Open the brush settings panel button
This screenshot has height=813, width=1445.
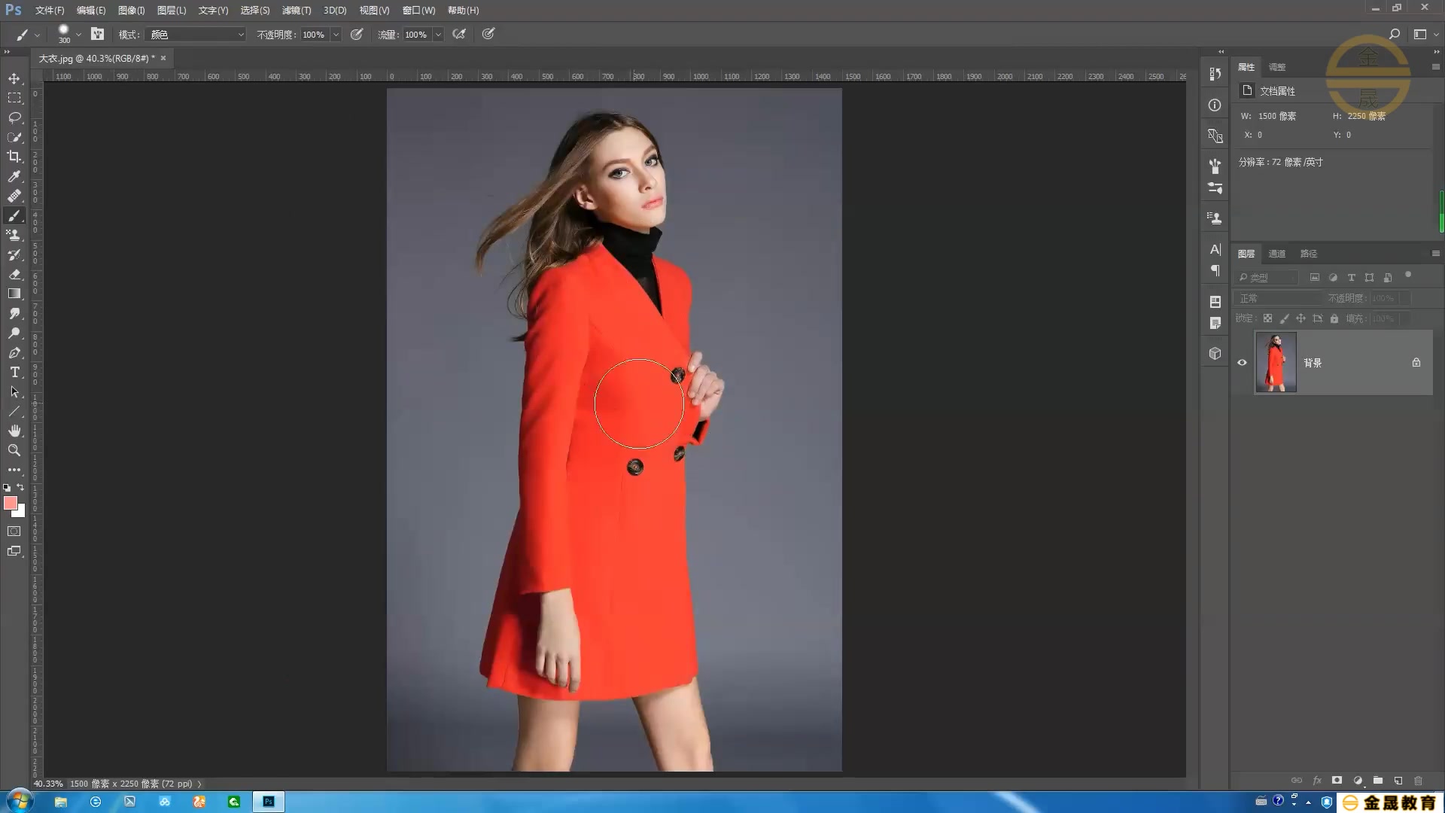click(x=97, y=34)
